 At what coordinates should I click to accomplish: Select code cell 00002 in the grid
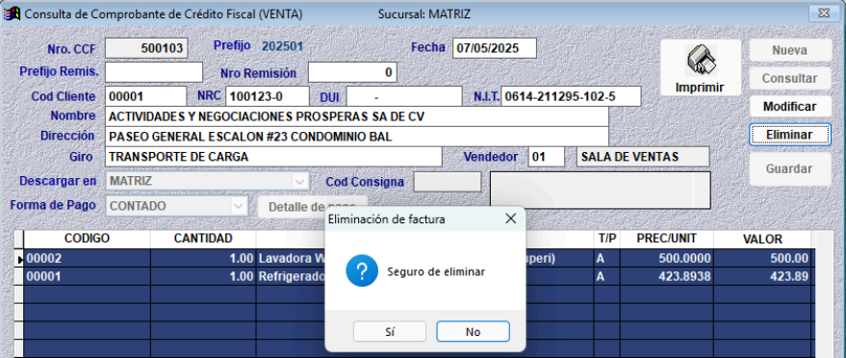coord(87,258)
